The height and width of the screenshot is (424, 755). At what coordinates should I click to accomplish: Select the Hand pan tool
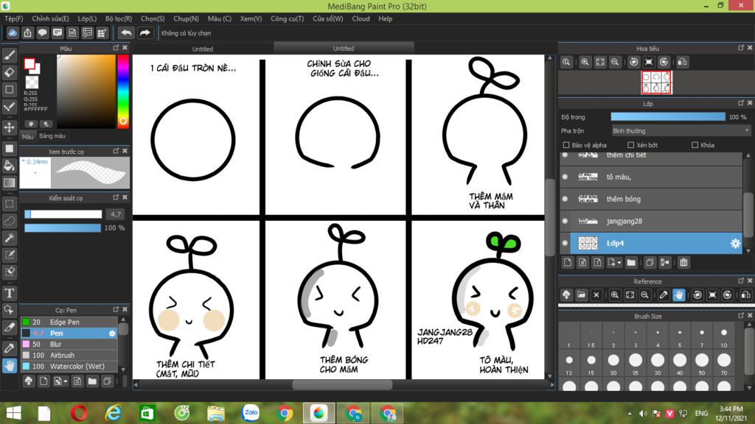click(9, 366)
